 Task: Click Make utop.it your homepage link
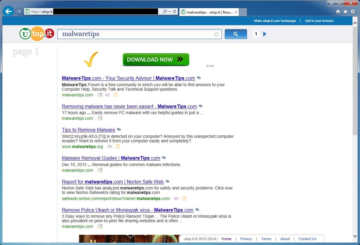pos(275,21)
